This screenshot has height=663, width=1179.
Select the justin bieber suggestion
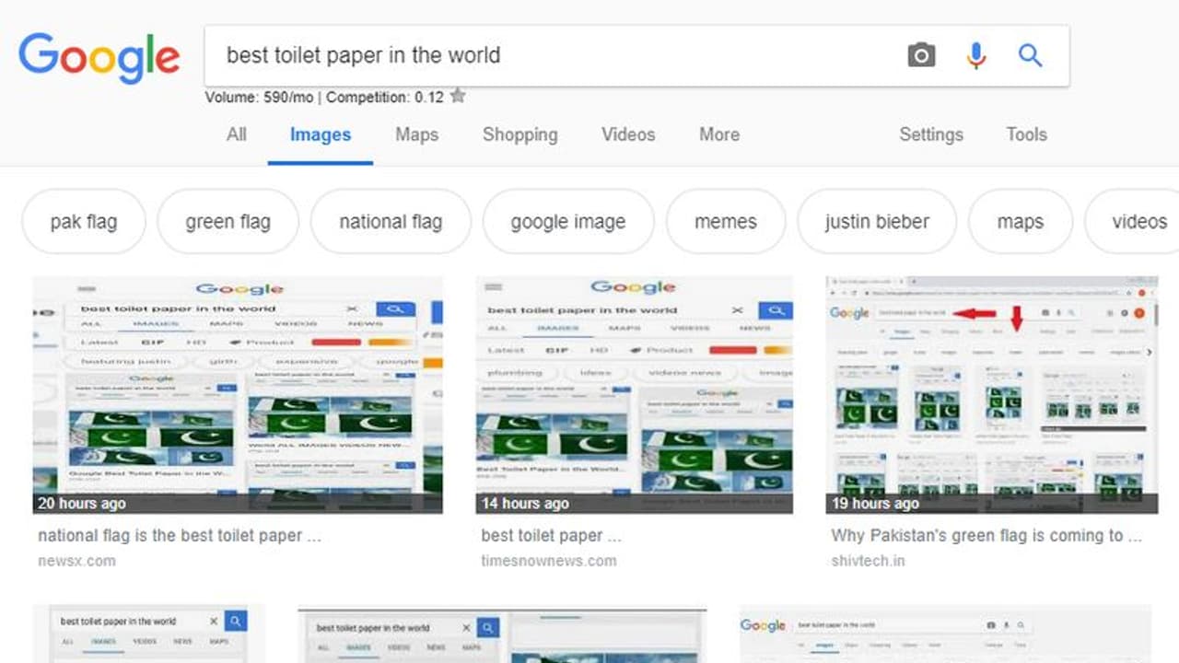876,221
